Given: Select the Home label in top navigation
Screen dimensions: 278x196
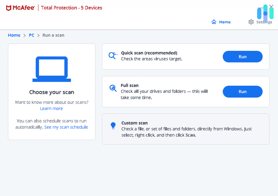Looking at the screenshot, I should point(225,22).
